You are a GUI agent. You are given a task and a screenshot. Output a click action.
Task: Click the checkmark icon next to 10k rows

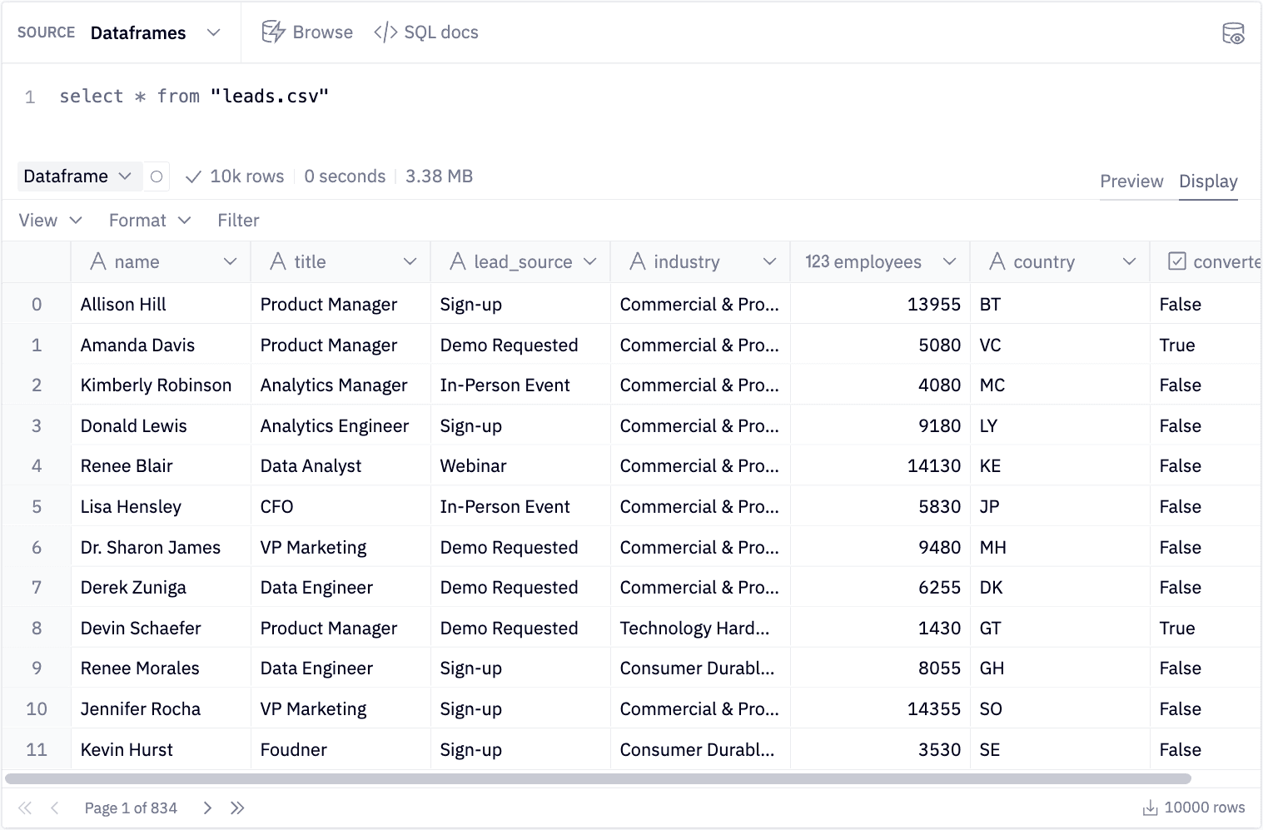click(193, 176)
